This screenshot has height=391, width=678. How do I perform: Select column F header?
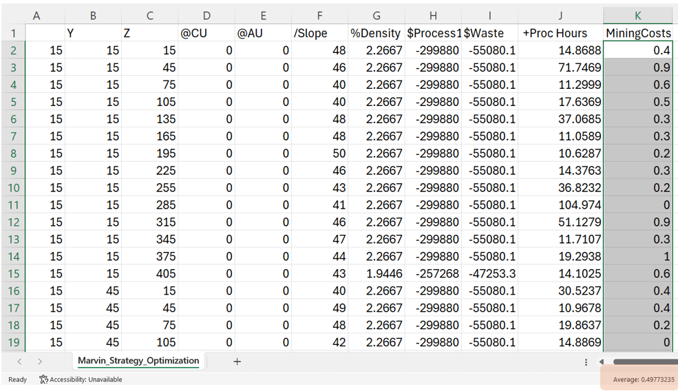(319, 16)
